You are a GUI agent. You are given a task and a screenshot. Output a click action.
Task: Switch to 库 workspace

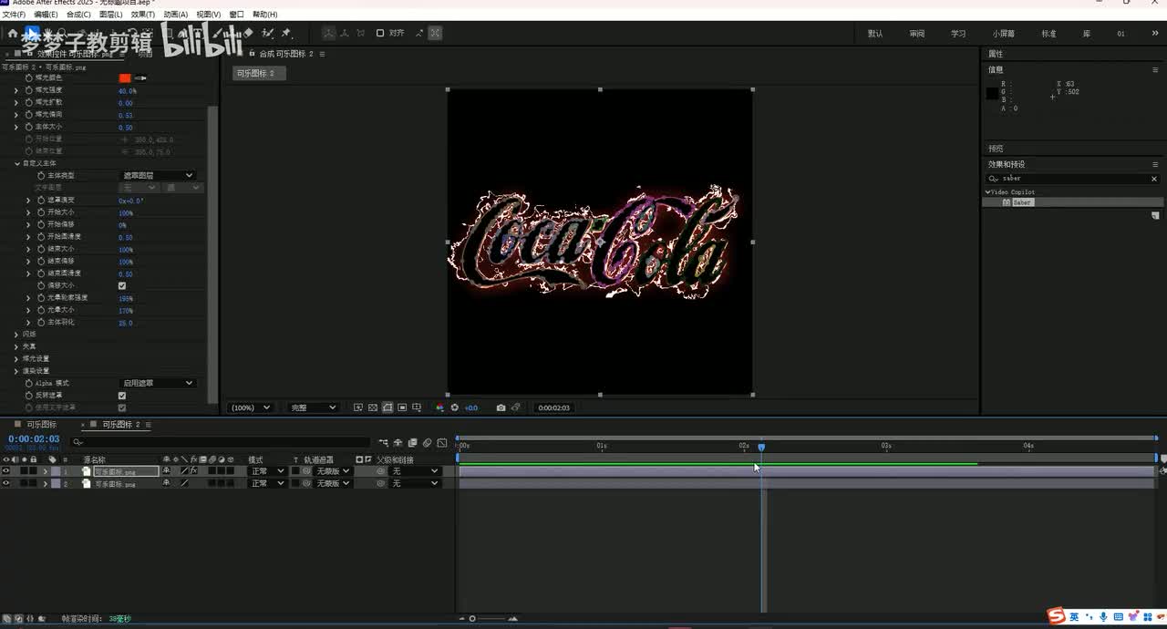pos(1087,34)
